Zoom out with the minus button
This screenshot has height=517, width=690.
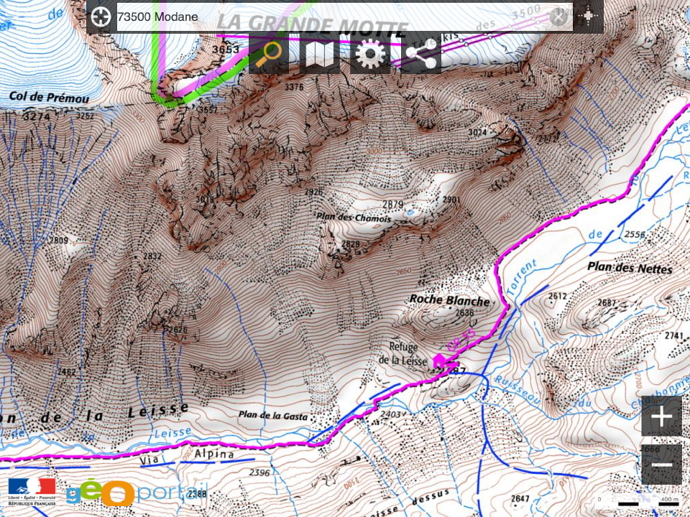point(661,465)
